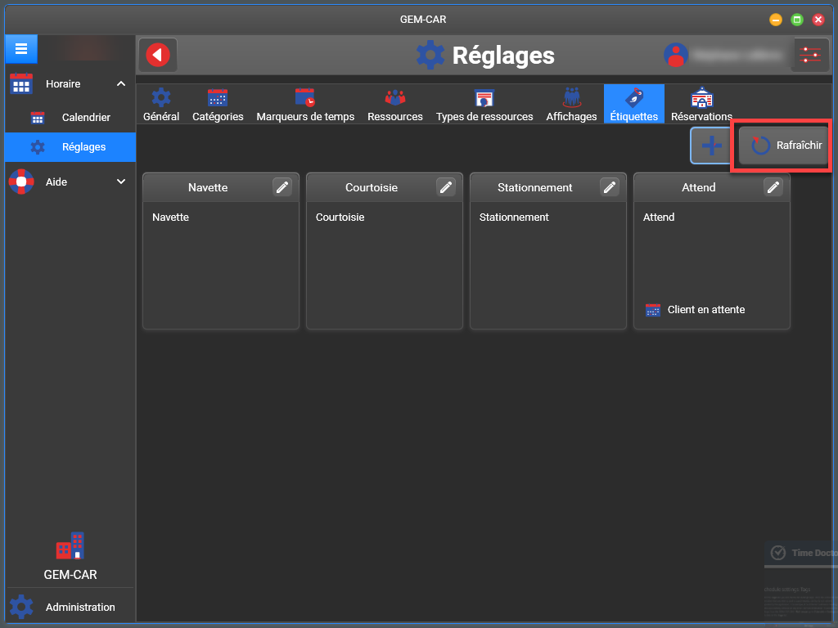The image size is (838, 628).
Task: Select the Calendrier item in sidebar
Action: click(x=70, y=118)
